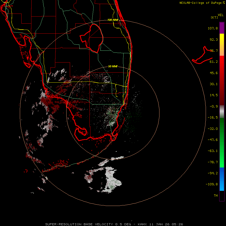This screenshot has width=226, height=226.
Task: Click the 61.2 legend value
Action: click(214, 62)
